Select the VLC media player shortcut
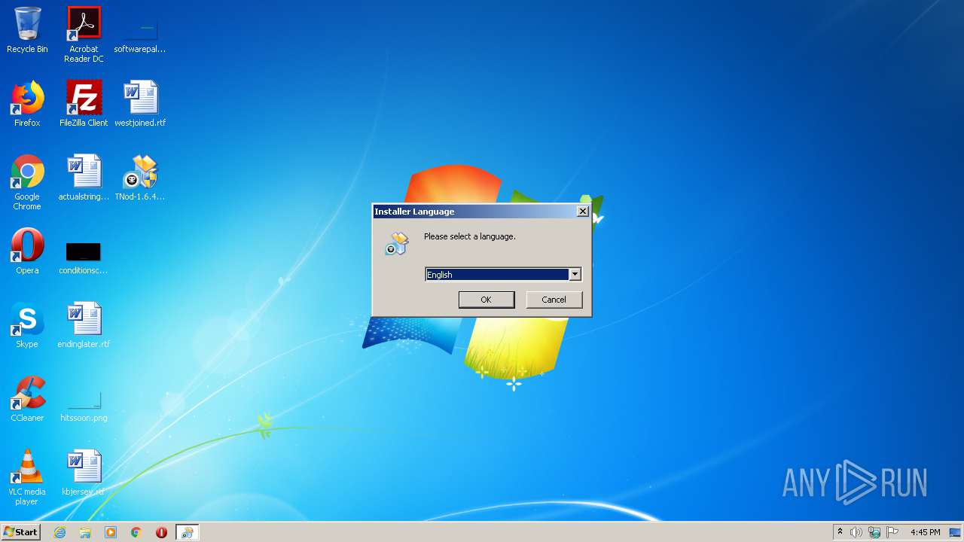 coord(27,477)
